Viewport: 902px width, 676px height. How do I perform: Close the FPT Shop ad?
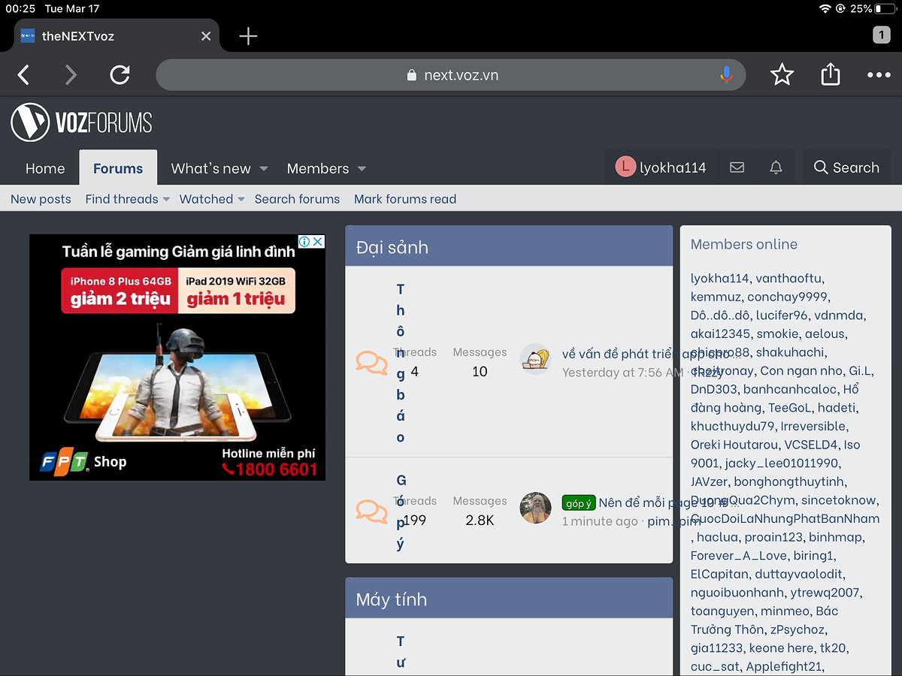319,241
